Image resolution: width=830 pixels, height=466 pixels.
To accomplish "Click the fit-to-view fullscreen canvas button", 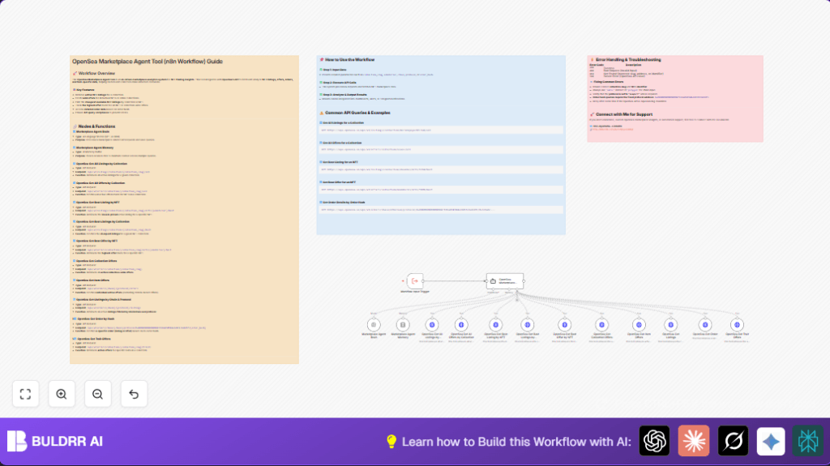I will (25, 394).
